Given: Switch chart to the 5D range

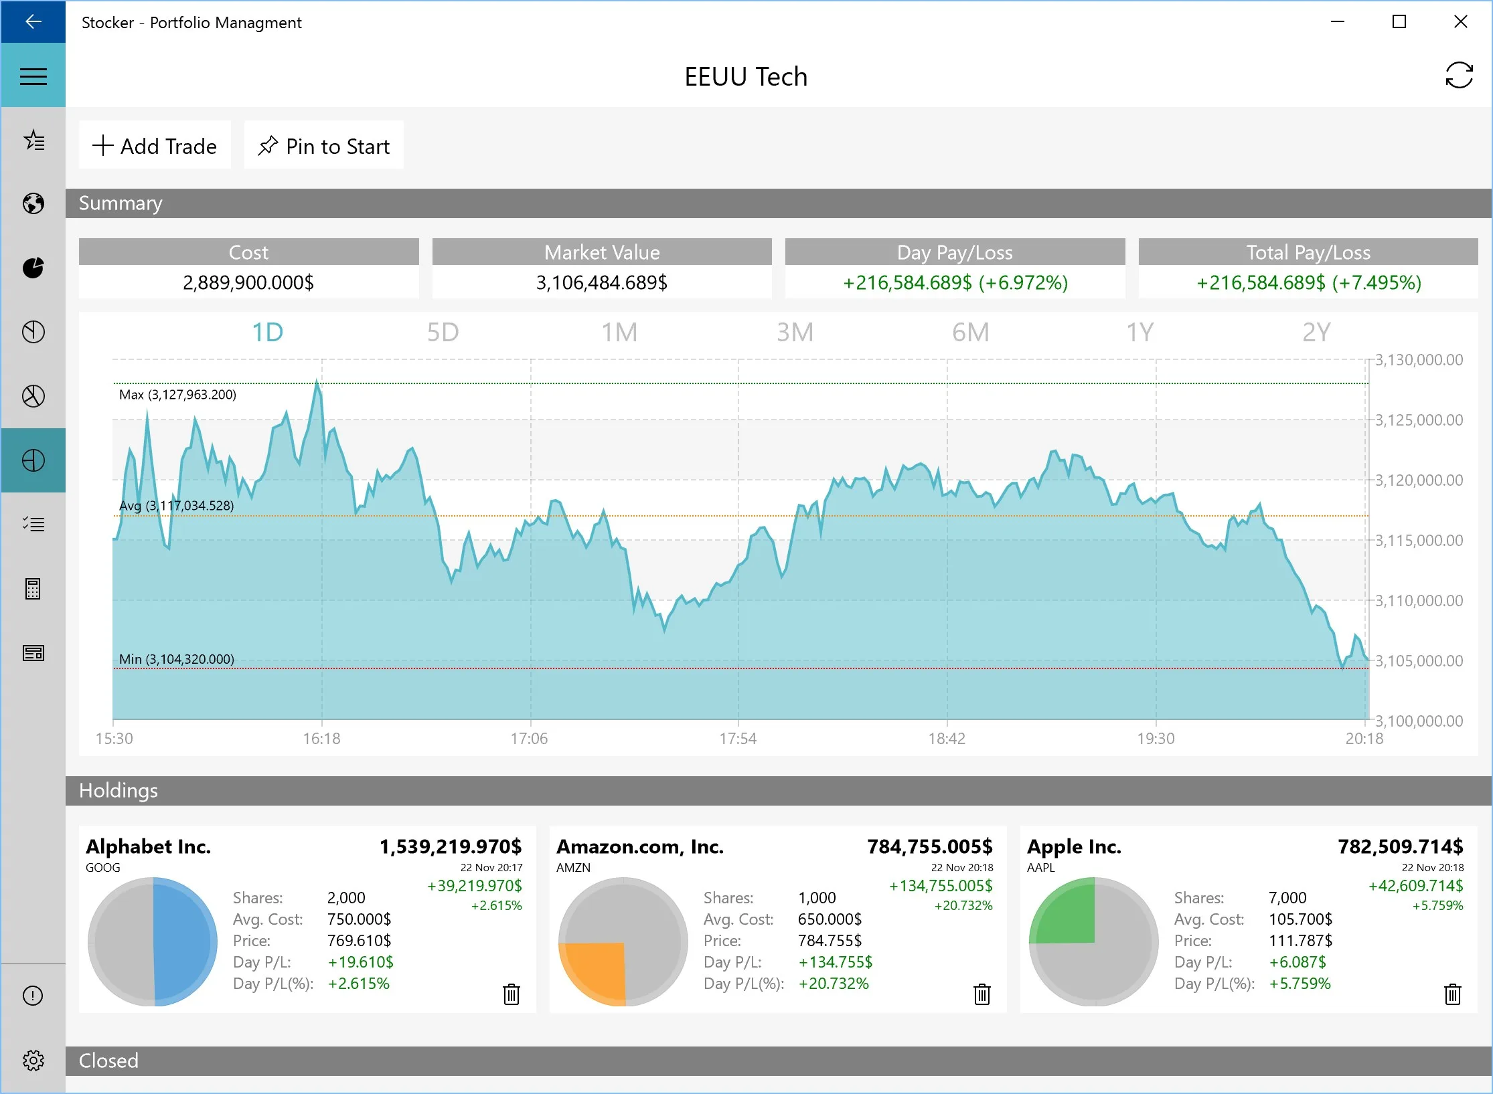Looking at the screenshot, I should (443, 332).
